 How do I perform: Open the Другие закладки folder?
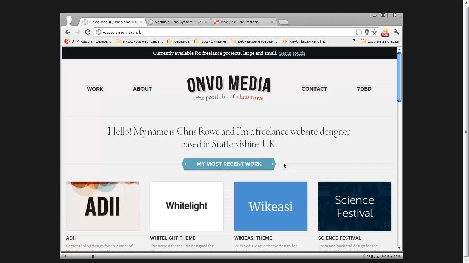(380, 41)
